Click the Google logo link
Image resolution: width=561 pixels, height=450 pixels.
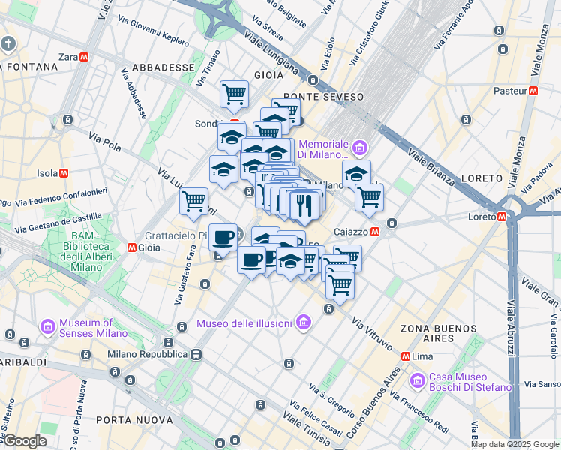pyautogui.click(x=25, y=441)
